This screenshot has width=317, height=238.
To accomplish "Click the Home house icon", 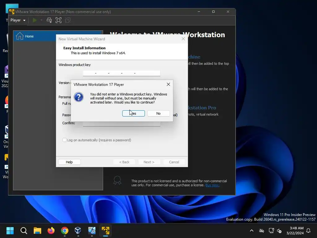I will pos(20,36).
